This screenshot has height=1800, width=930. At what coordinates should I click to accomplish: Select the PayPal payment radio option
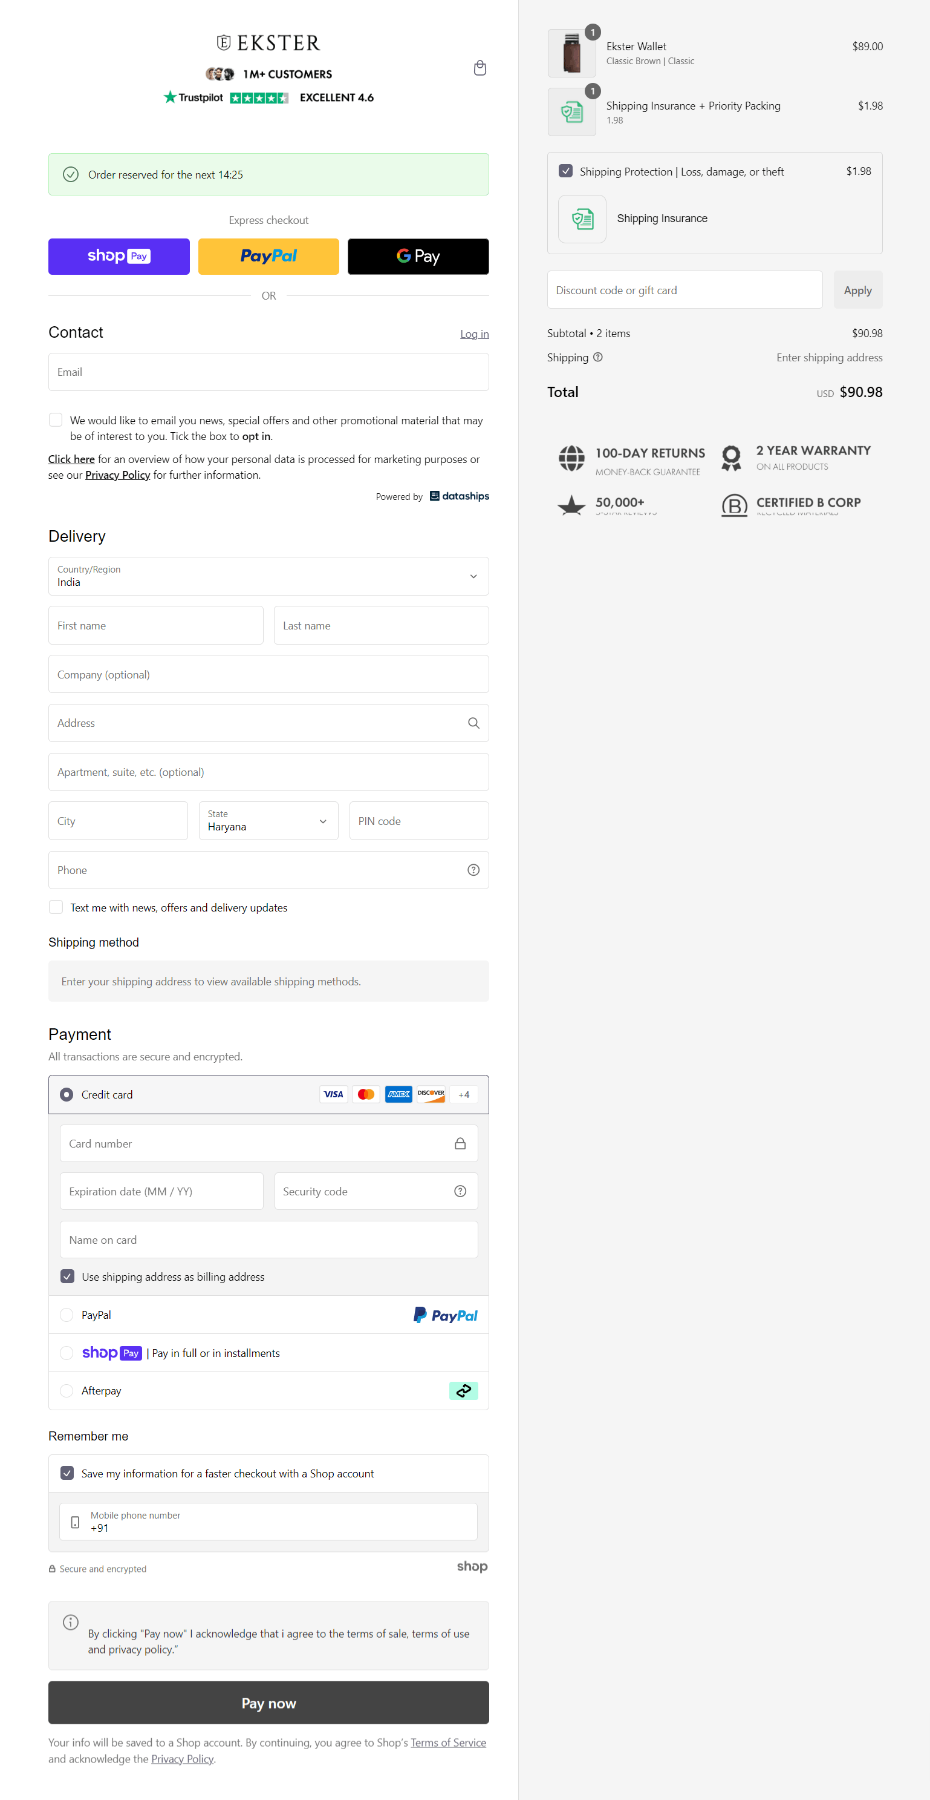pyautogui.click(x=67, y=1315)
